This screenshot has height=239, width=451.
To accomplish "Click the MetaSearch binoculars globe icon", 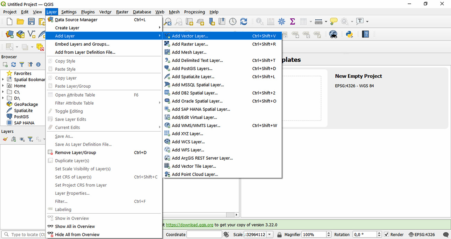I will click(333, 34).
